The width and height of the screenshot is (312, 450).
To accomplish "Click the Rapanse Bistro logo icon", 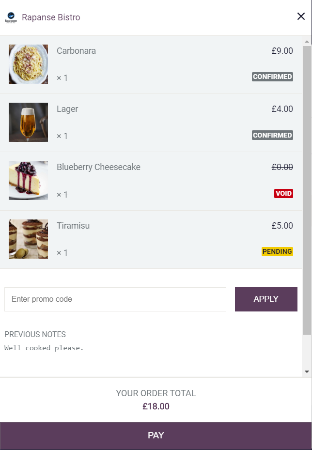I will pos(11,16).
